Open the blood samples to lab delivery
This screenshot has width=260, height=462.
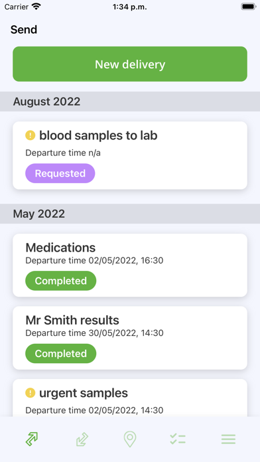(x=130, y=155)
